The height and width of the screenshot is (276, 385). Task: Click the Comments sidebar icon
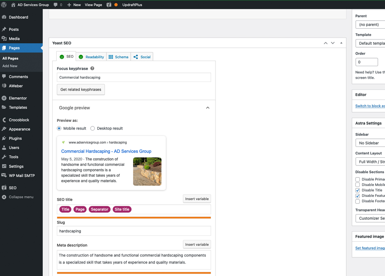click(x=4, y=76)
